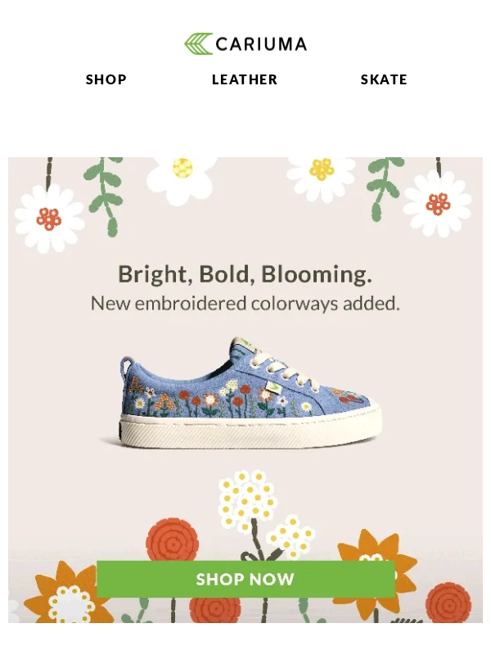
Task: Click the round red flower above SHOP NOW
Action: pos(172,543)
